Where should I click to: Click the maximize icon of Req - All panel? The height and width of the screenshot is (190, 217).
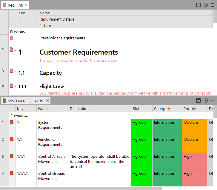(x=198, y=5)
